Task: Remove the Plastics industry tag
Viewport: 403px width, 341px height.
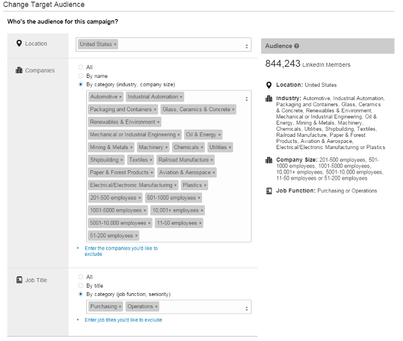Action: pos(205,185)
